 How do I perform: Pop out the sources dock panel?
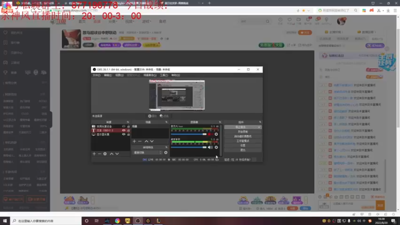point(128,122)
